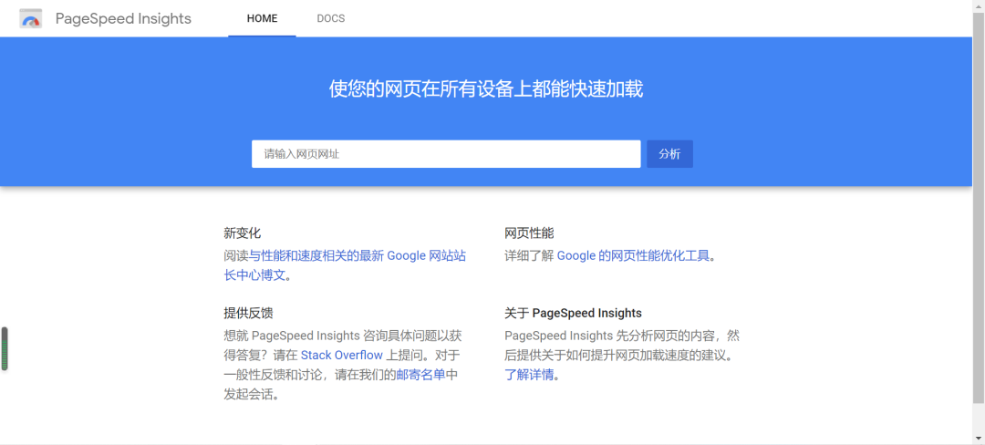Screen dimensions: 985x445
Task: Open the Google 网站站长中心博文 link
Action: click(345, 265)
